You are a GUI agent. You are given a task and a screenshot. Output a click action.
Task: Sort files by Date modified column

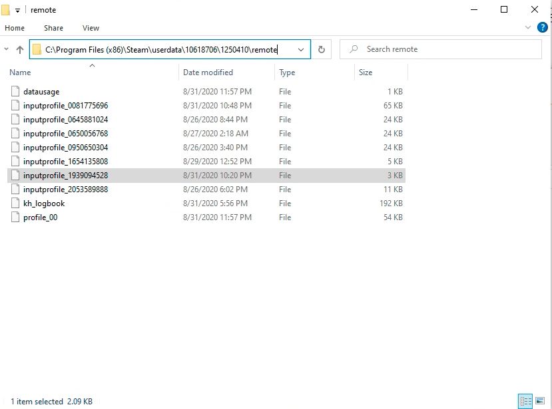(x=208, y=72)
